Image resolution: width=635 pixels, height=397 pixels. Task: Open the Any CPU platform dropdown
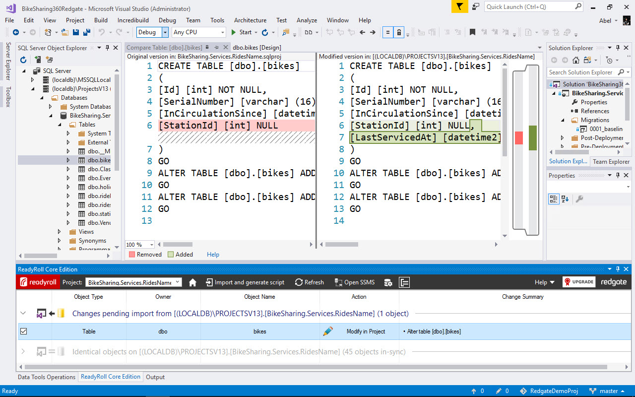(x=223, y=32)
